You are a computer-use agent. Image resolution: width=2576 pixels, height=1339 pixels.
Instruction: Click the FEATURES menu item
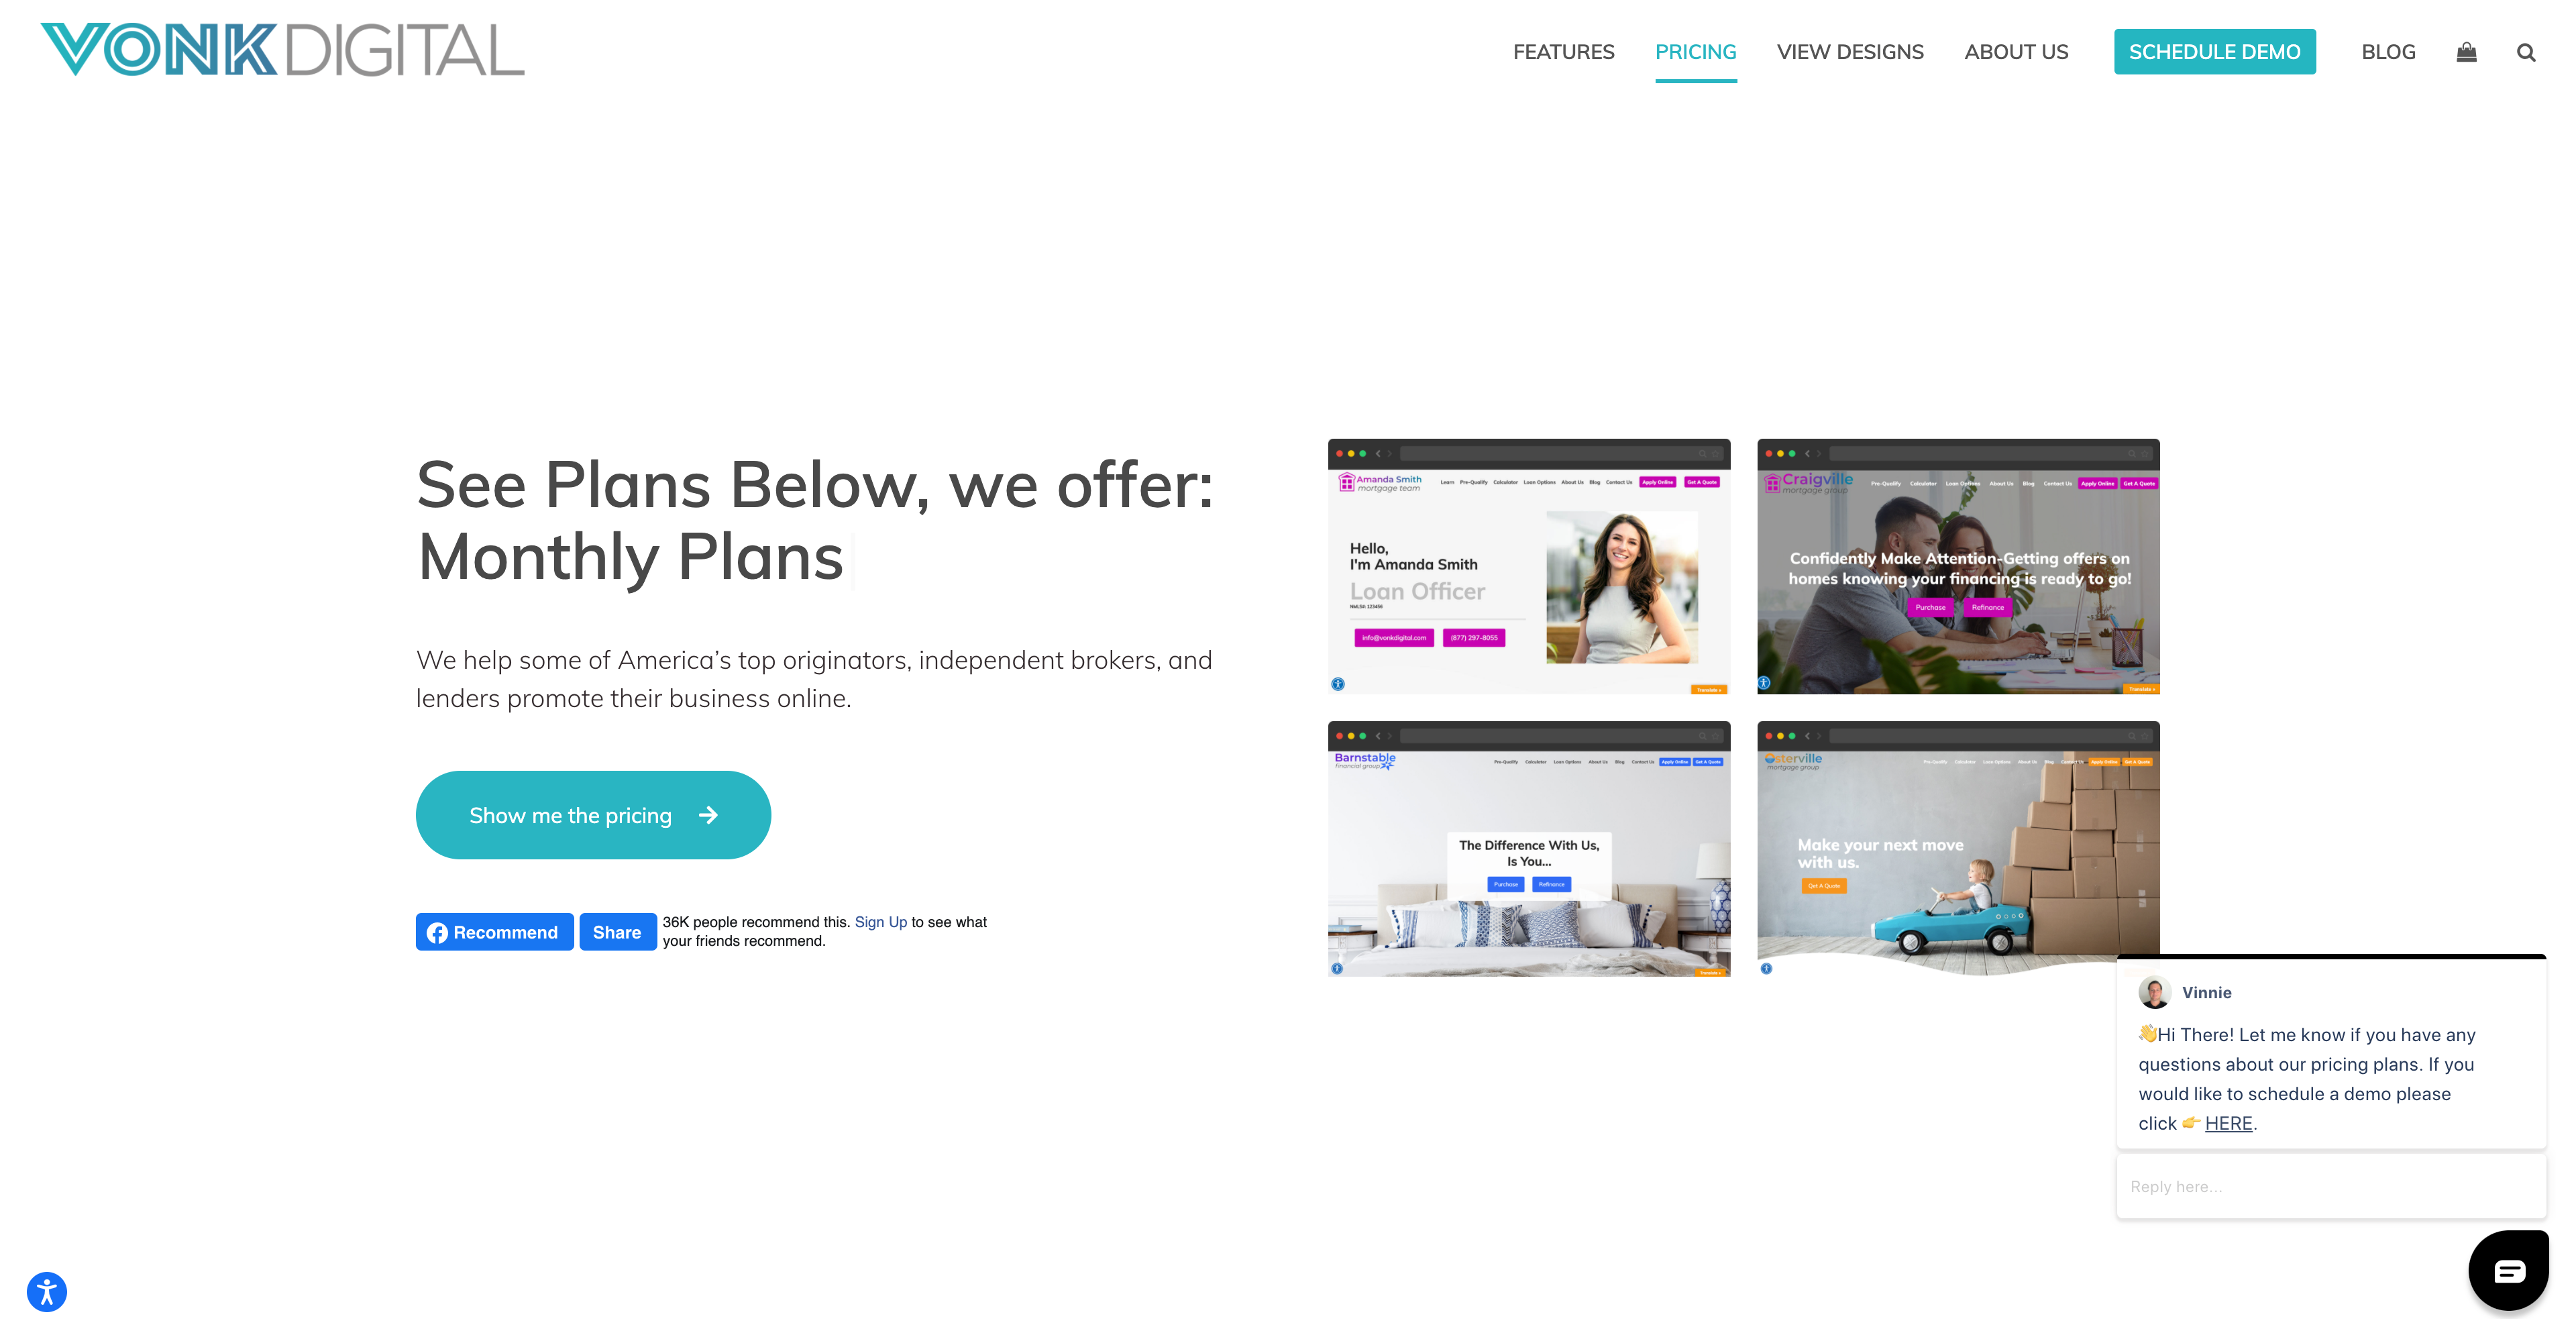[1564, 51]
